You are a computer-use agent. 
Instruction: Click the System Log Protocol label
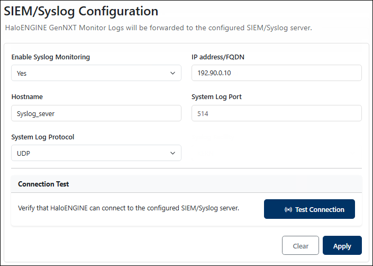coord(43,137)
